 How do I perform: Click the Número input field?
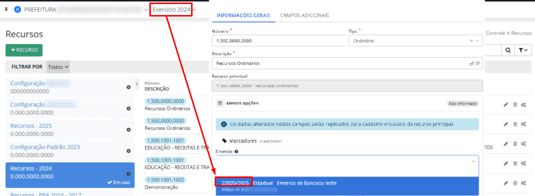(279, 41)
